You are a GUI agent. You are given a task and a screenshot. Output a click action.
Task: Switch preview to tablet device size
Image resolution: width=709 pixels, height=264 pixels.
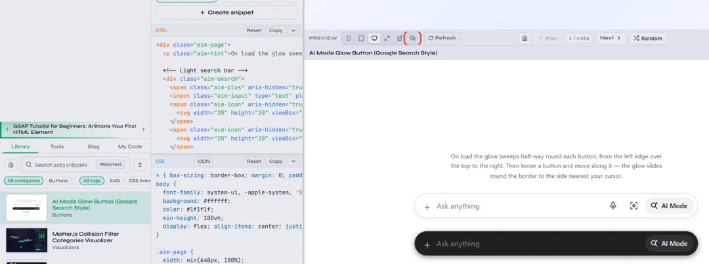tap(361, 38)
